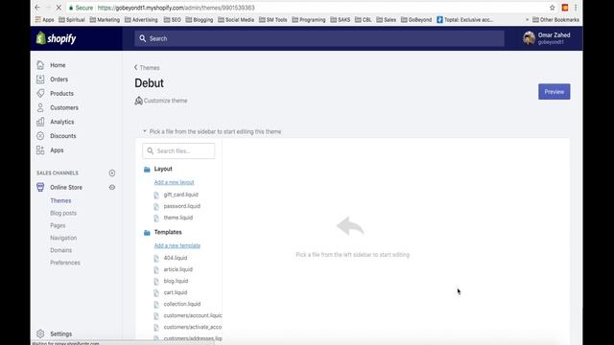Click the Shopify logo
This screenshot has width=614, height=345.
click(x=56, y=38)
